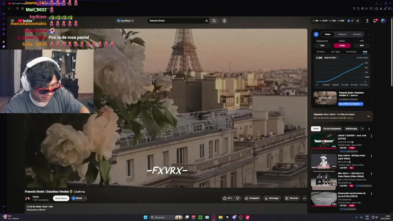Open the YouTube hamburger guide menu
393x221 pixels.
(x=12, y=21)
